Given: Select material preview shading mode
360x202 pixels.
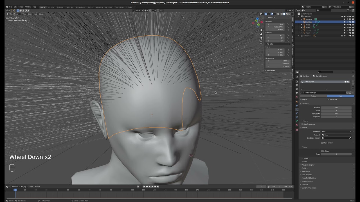Looking at the screenshot, I should click(x=287, y=14).
